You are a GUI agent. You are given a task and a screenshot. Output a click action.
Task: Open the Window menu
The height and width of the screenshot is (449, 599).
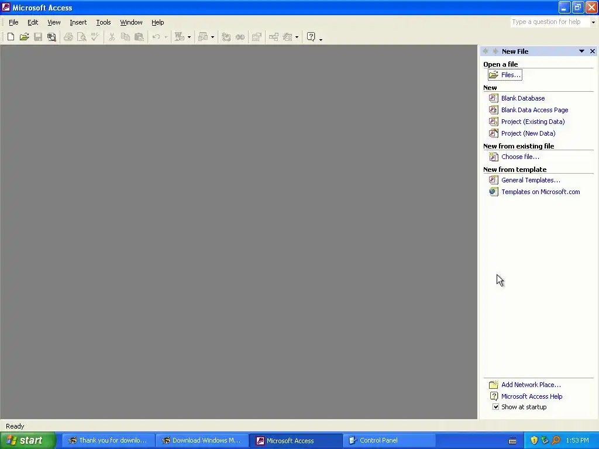tap(131, 22)
